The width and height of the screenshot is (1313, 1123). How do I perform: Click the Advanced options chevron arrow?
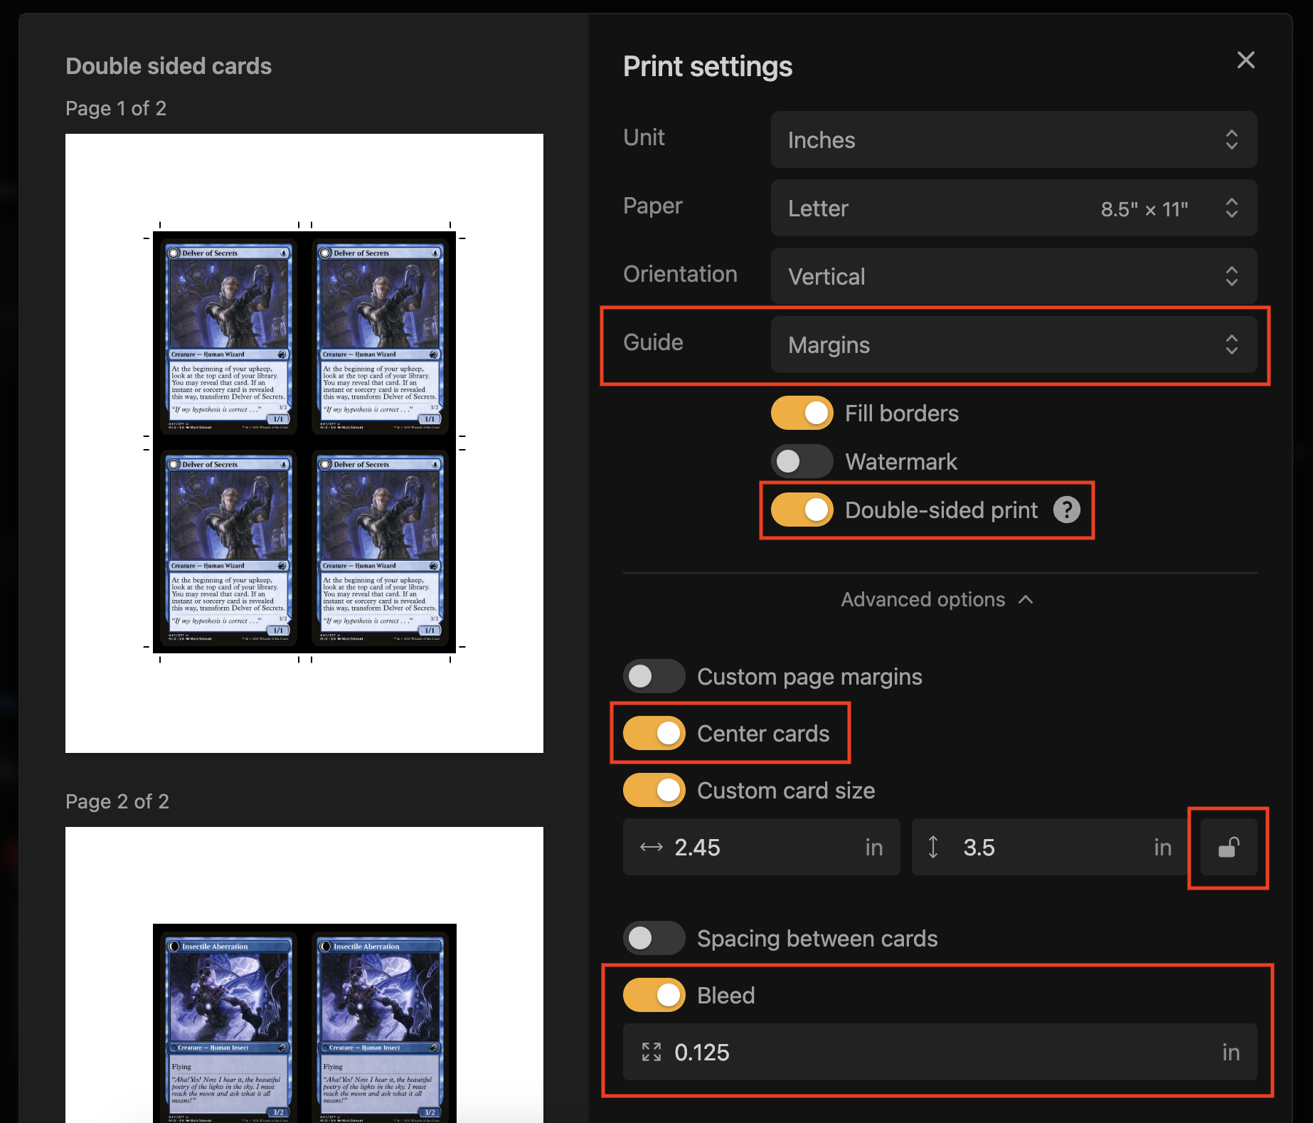click(1025, 599)
